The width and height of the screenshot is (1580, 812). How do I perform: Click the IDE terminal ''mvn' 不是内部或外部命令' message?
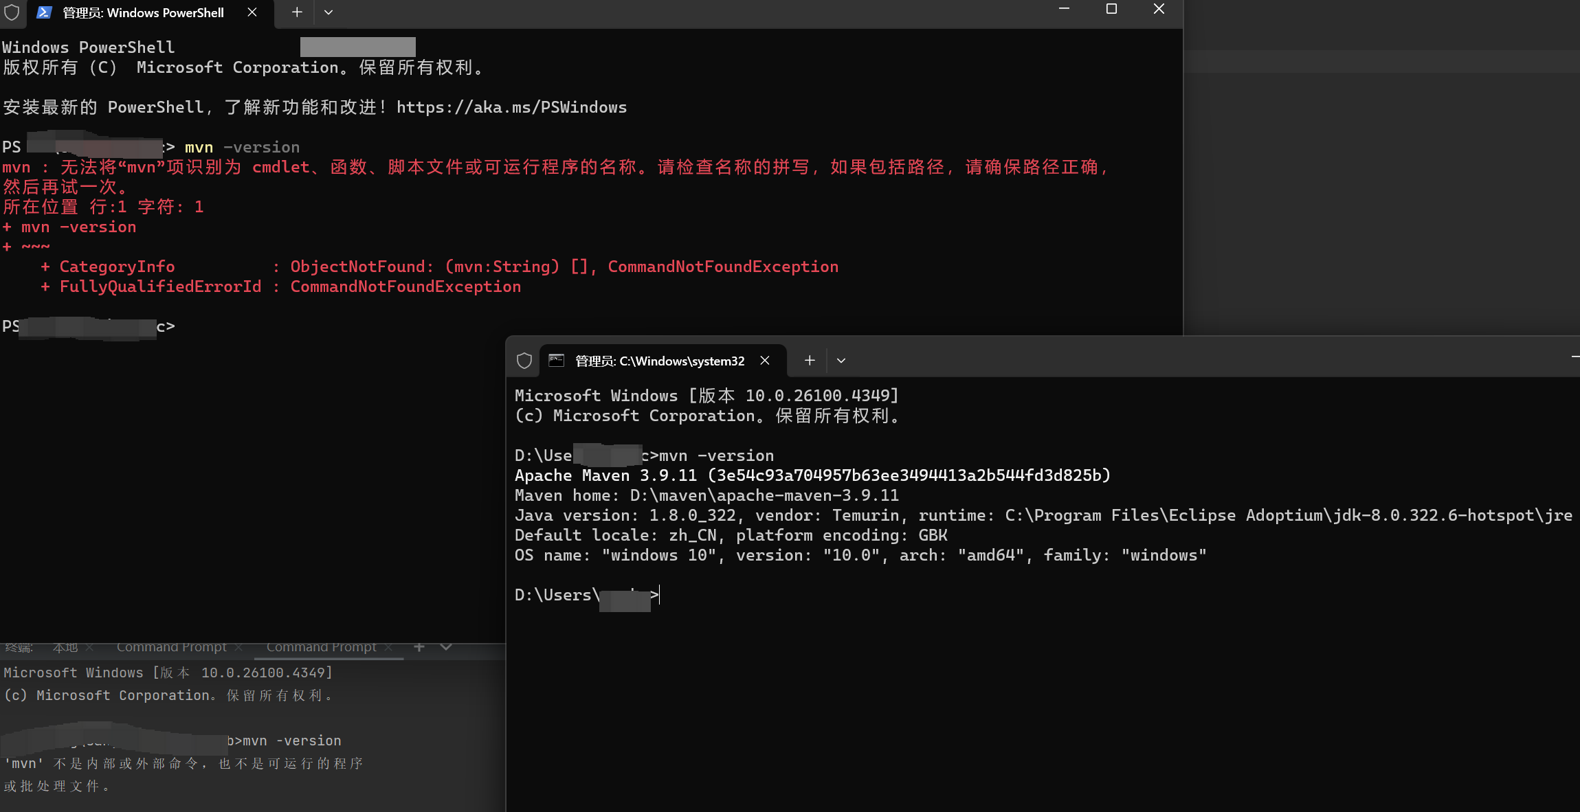183,763
